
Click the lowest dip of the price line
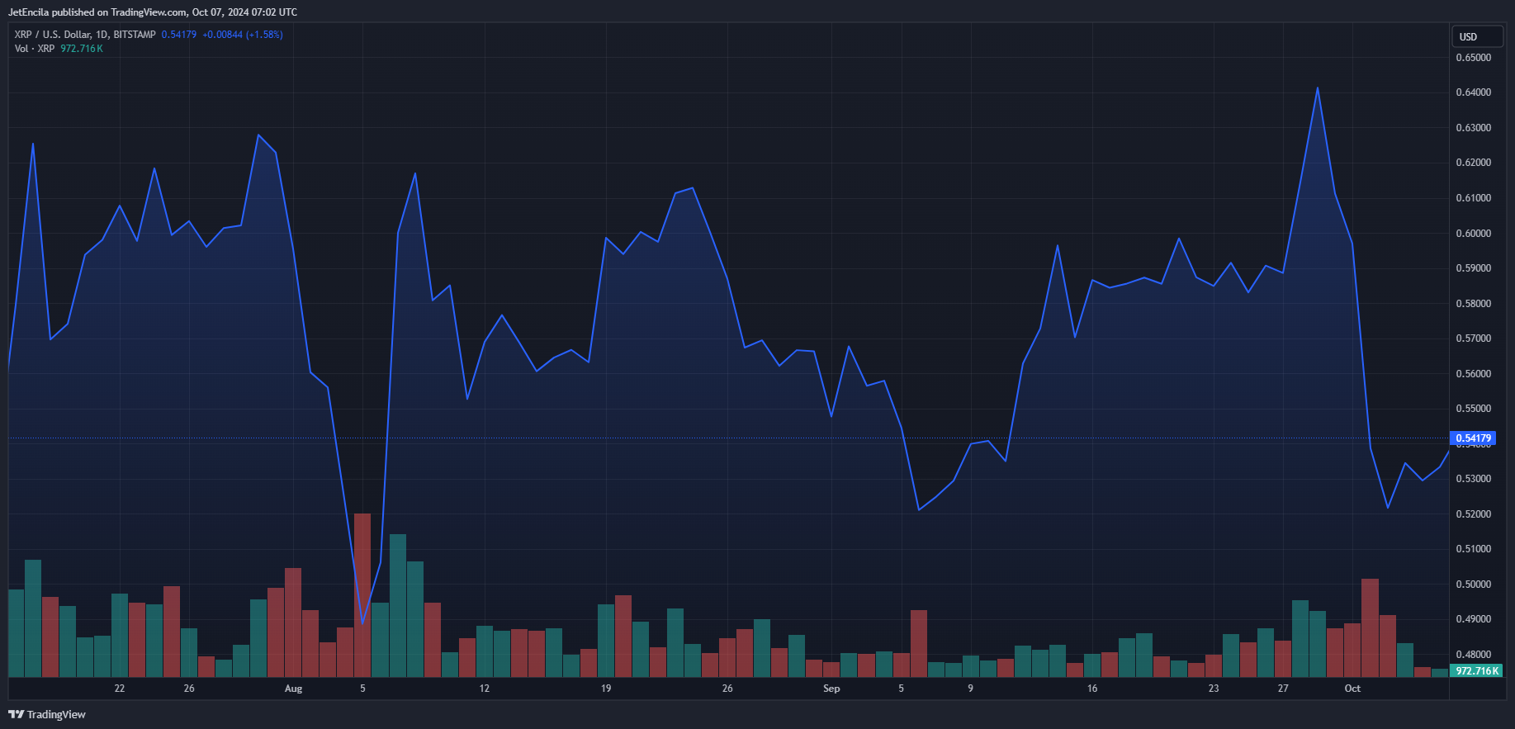pyautogui.click(x=362, y=623)
